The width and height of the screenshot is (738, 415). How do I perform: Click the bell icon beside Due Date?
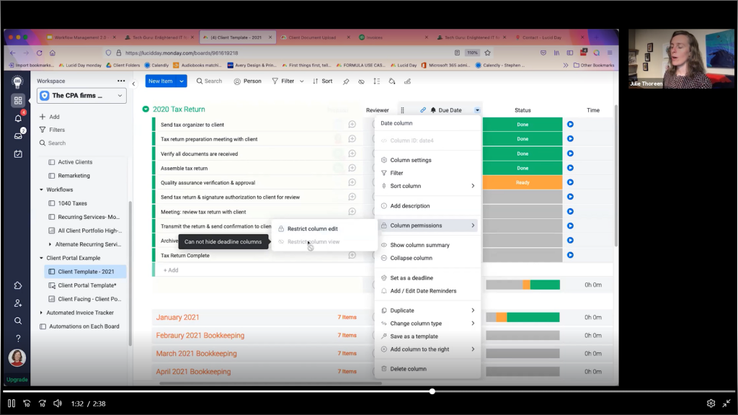[433, 110]
